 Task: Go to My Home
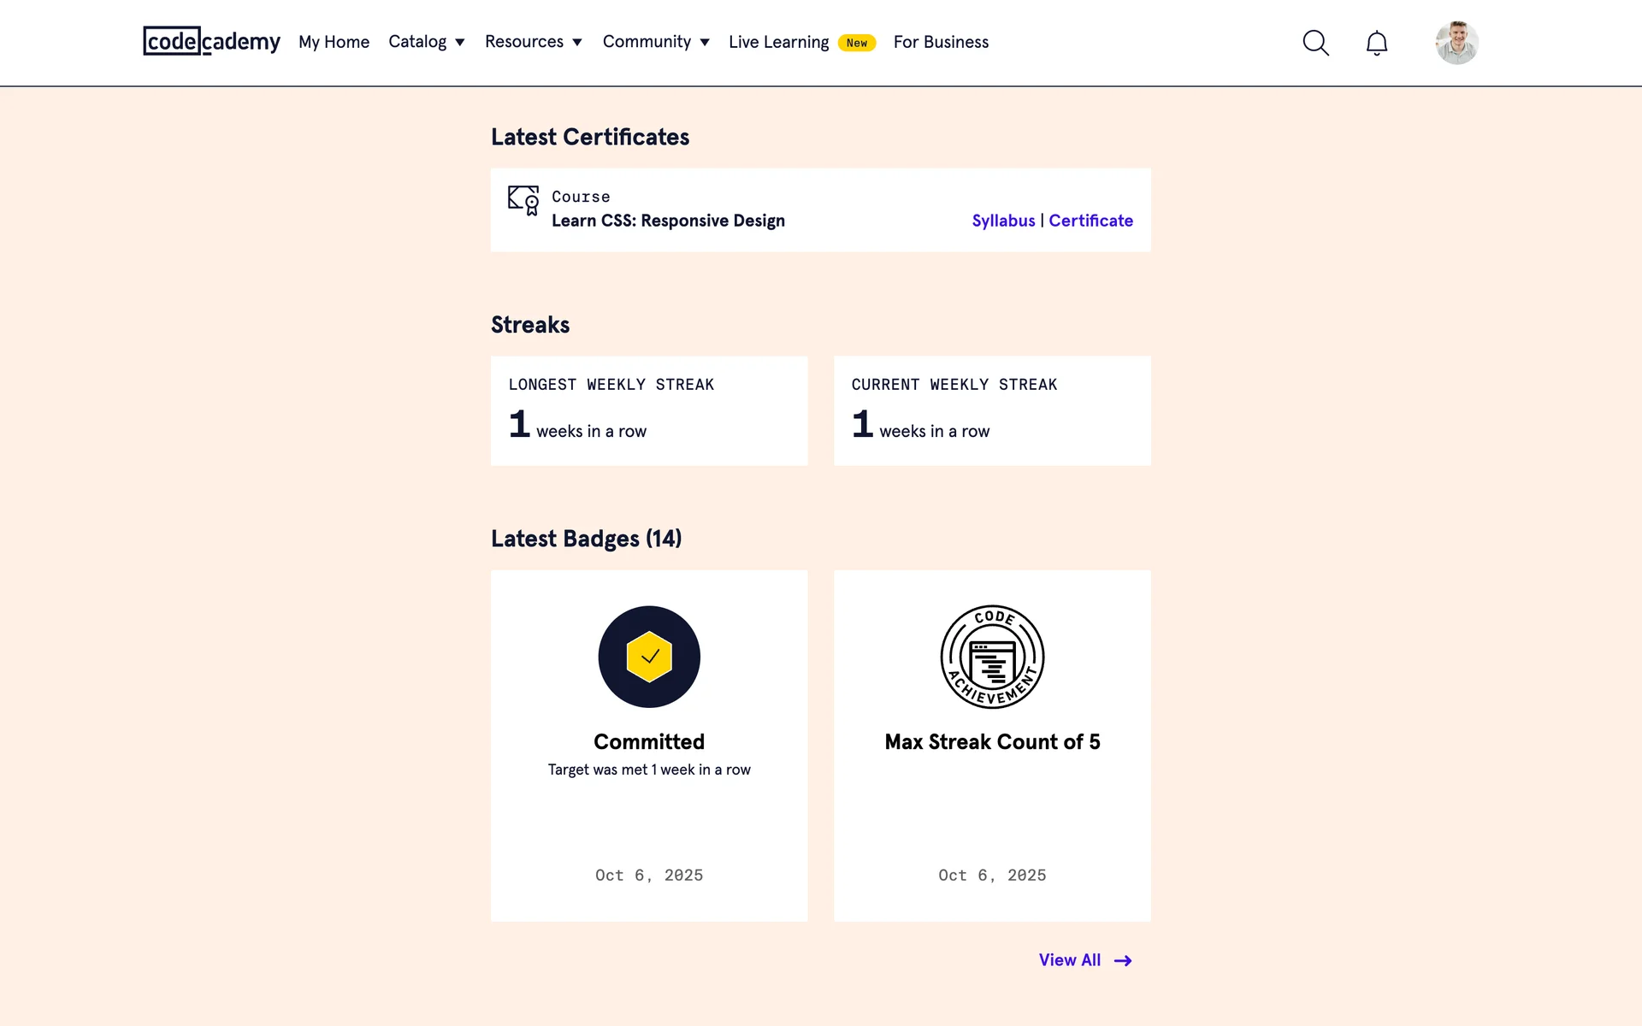point(334,42)
